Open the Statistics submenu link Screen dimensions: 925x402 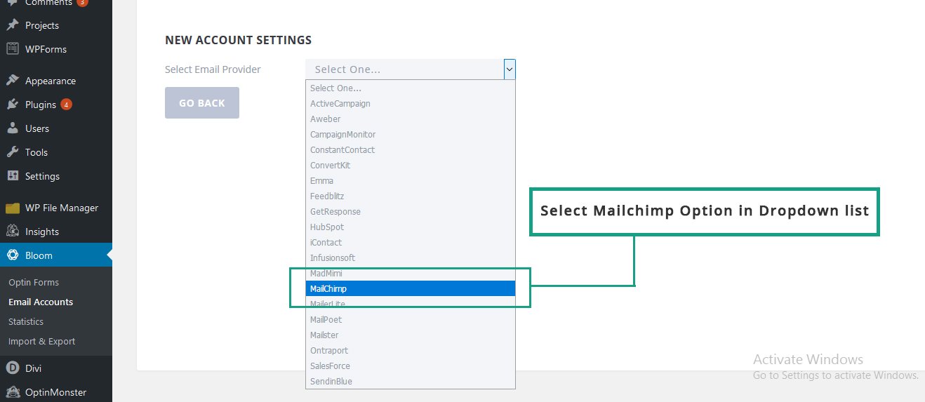26,321
